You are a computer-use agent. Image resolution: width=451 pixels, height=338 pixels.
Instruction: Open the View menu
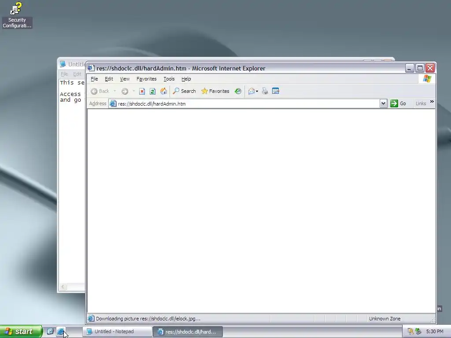tap(125, 79)
